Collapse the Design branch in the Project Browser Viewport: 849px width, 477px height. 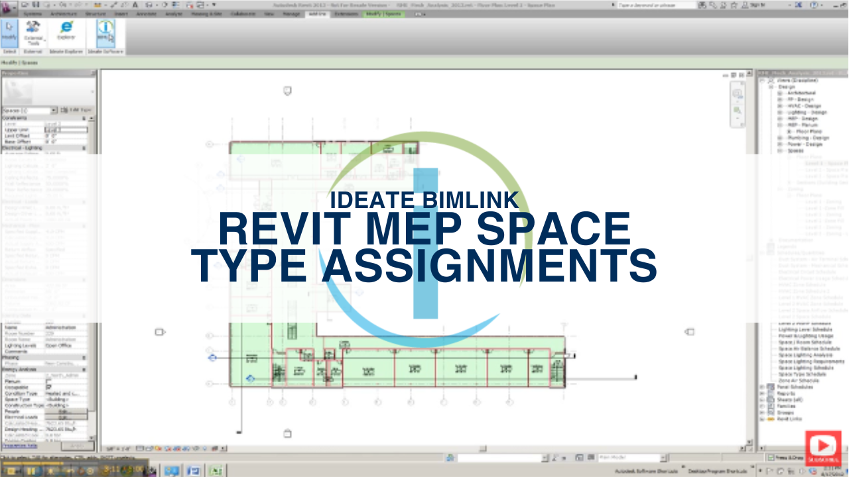(x=770, y=86)
